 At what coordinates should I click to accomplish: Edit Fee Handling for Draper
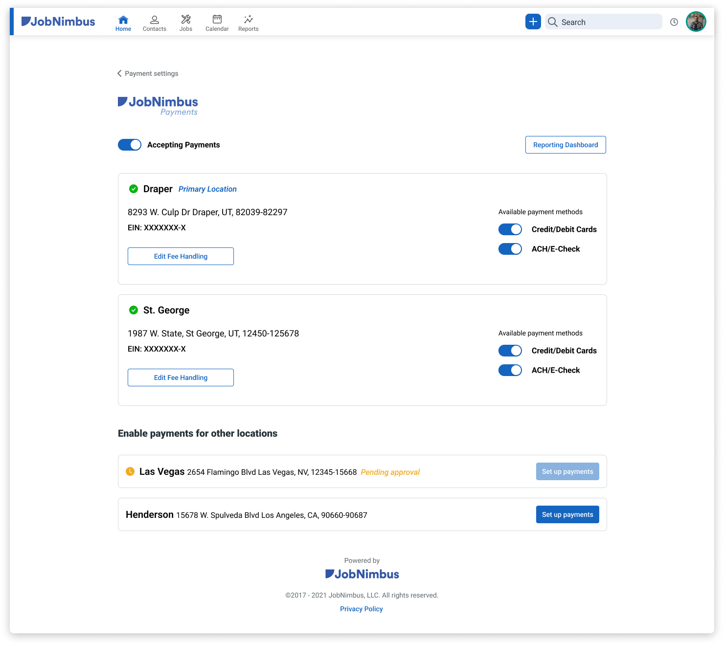[x=181, y=256]
